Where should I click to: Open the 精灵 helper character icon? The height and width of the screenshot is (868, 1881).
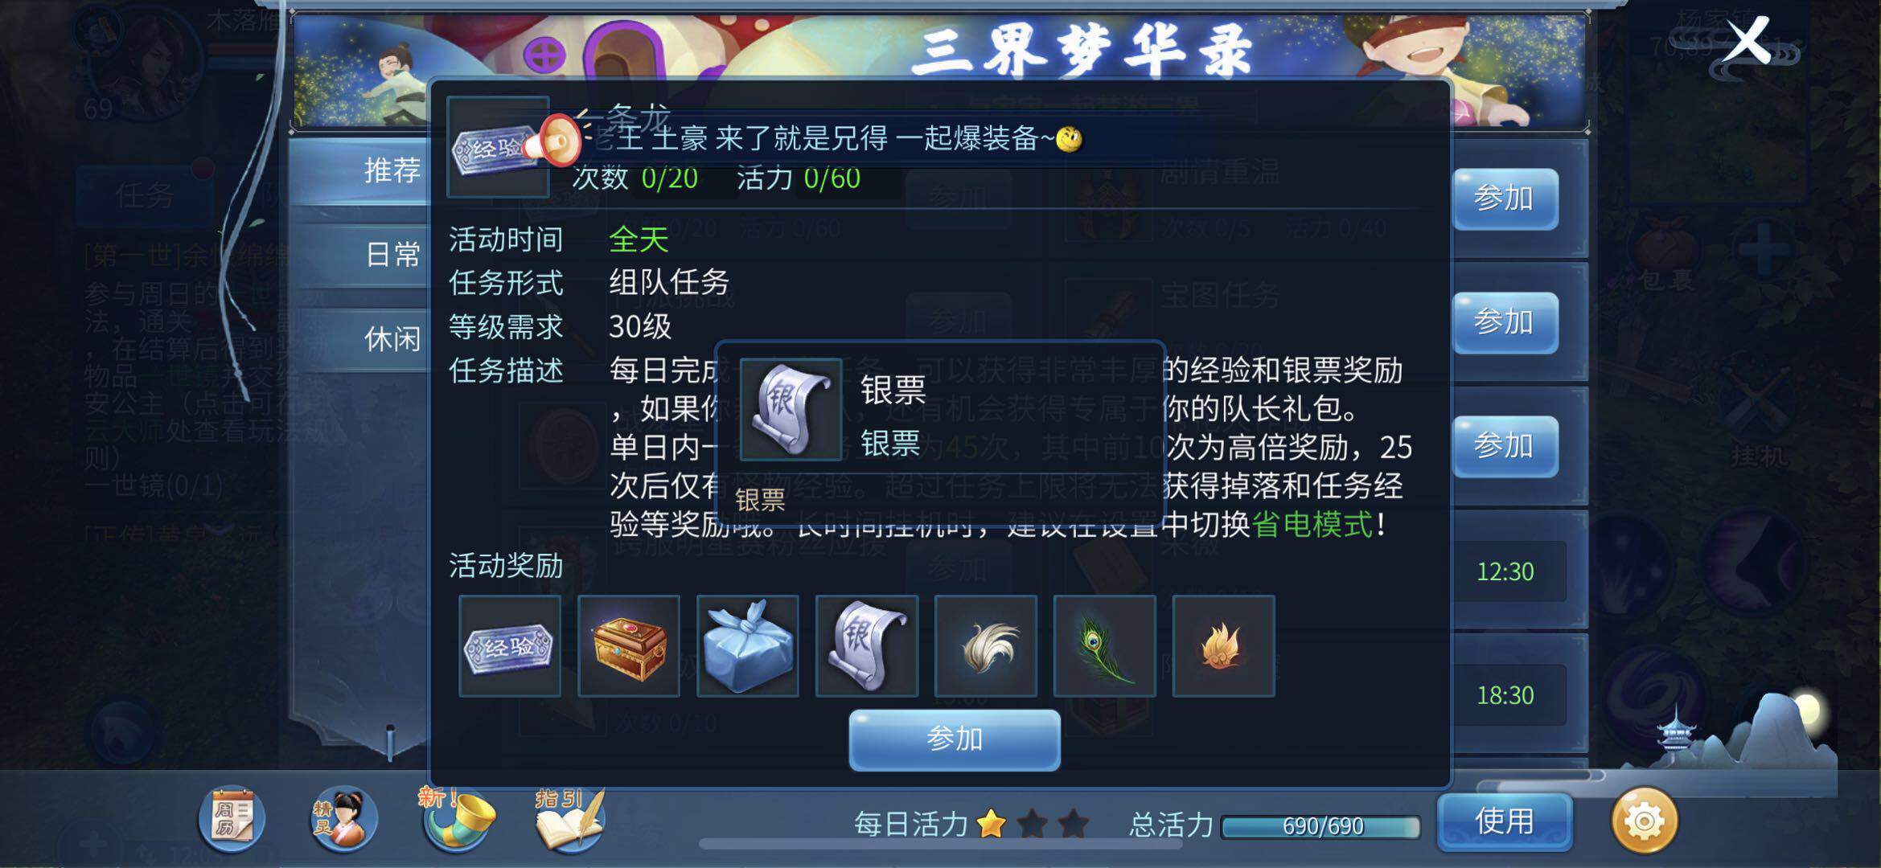point(344,818)
